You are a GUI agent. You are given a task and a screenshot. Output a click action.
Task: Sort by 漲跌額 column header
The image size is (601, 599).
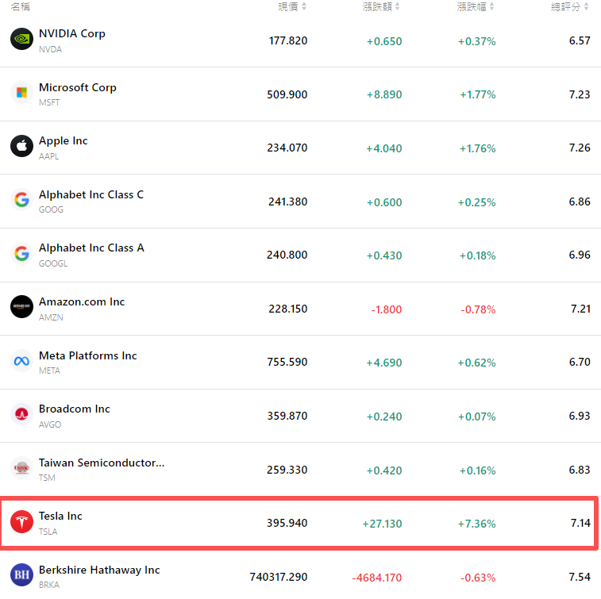tap(381, 6)
